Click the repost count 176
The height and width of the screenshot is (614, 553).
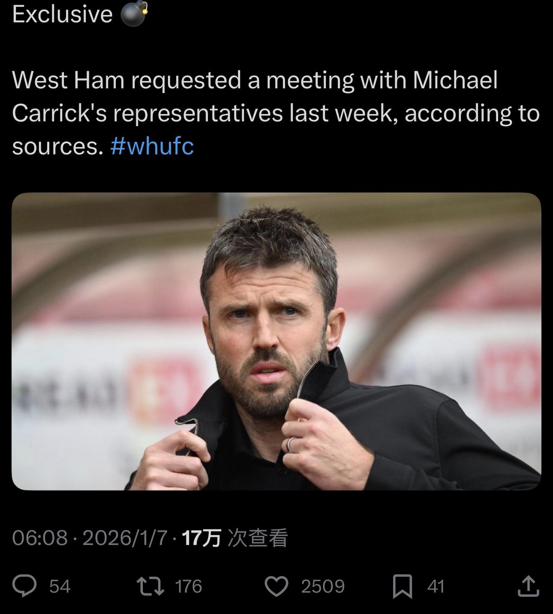click(188, 586)
